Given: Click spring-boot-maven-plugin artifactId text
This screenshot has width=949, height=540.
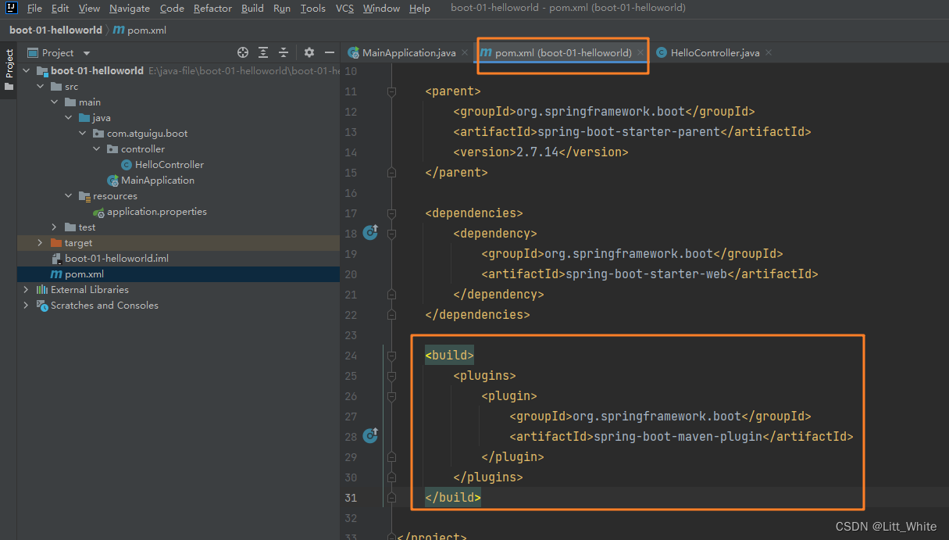Looking at the screenshot, I should [677, 437].
